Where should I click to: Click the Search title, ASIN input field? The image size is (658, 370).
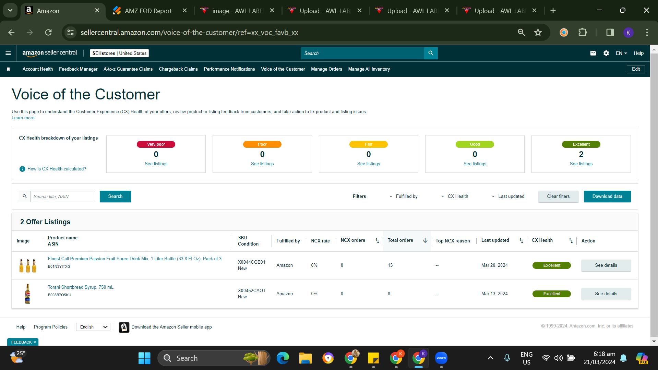[62, 196]
